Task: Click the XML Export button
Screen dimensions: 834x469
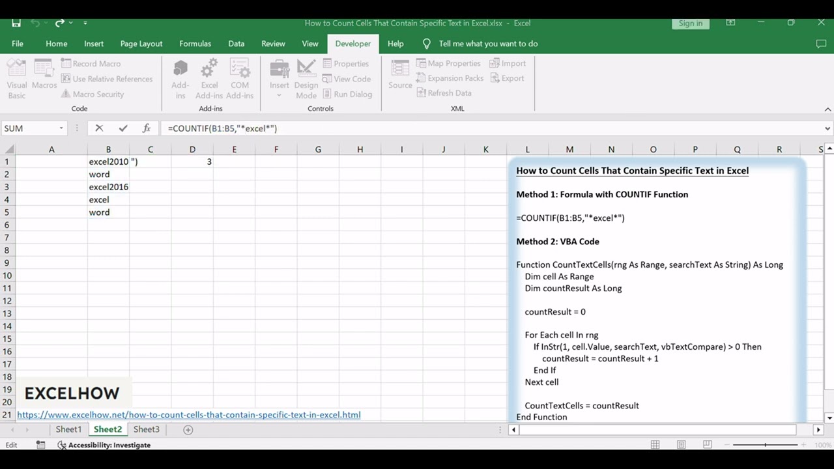Action: point(507,78)
